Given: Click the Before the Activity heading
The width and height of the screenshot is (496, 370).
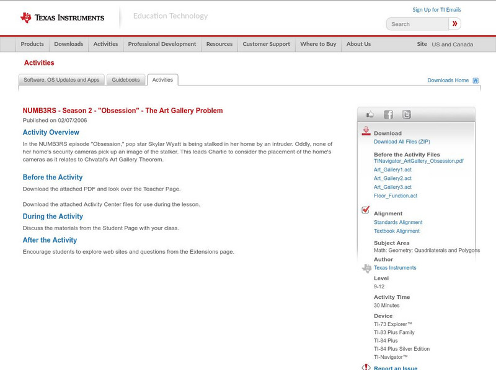Looking at the screenshot, I should pos(53,178).
